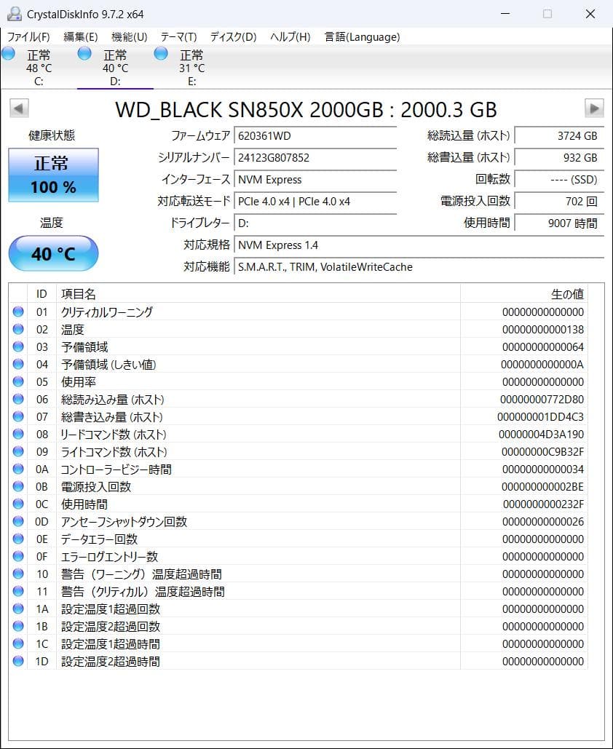The image size is (613, 749).
Task: Click the 対応規格 field NVM Express 1.4
Action: [419, 245]
